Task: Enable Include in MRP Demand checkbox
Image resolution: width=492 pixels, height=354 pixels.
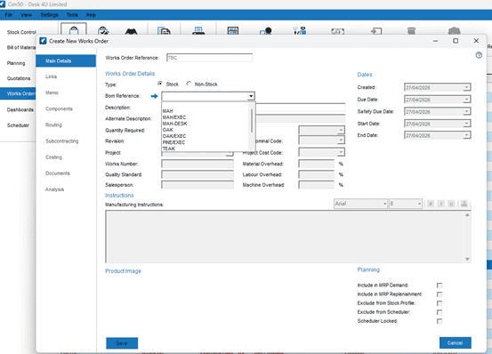Action: [440, 286]
